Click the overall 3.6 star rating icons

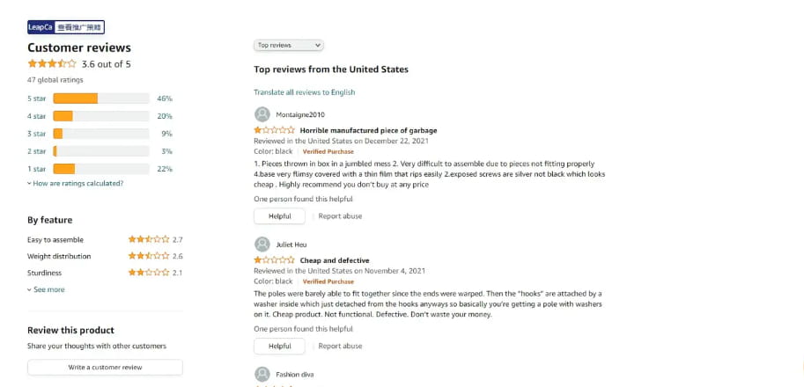pyautogui.click(x=52, y=64)
